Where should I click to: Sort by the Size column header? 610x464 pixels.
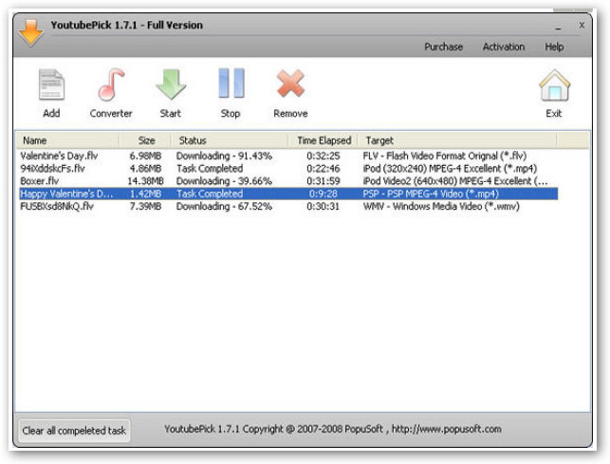(146, 140)
